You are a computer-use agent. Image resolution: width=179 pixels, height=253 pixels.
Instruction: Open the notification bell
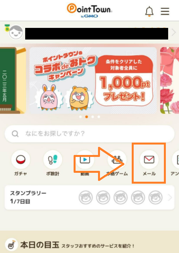click(149, 11)
